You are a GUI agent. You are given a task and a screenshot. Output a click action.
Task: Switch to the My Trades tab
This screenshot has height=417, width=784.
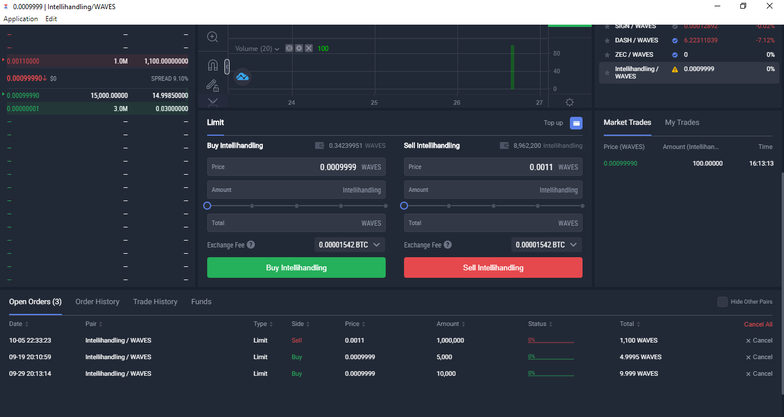[x=682, y=123]
